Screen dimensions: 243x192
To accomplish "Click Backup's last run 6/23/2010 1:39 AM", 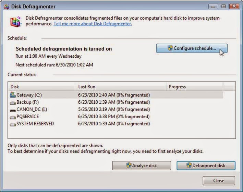I will pyautogui.click(x=114, y=102).
